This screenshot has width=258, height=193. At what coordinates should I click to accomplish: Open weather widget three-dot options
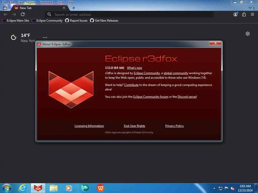pos(45,37)
